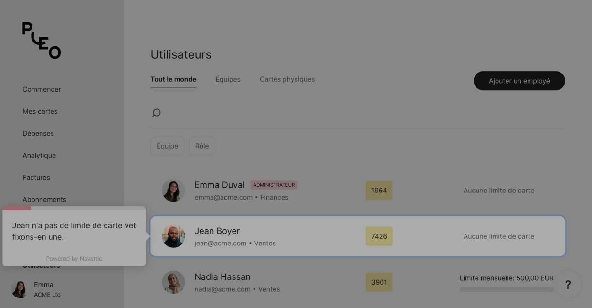
Task: Switch to the Équipes tab
Action: tap(228, 79)
